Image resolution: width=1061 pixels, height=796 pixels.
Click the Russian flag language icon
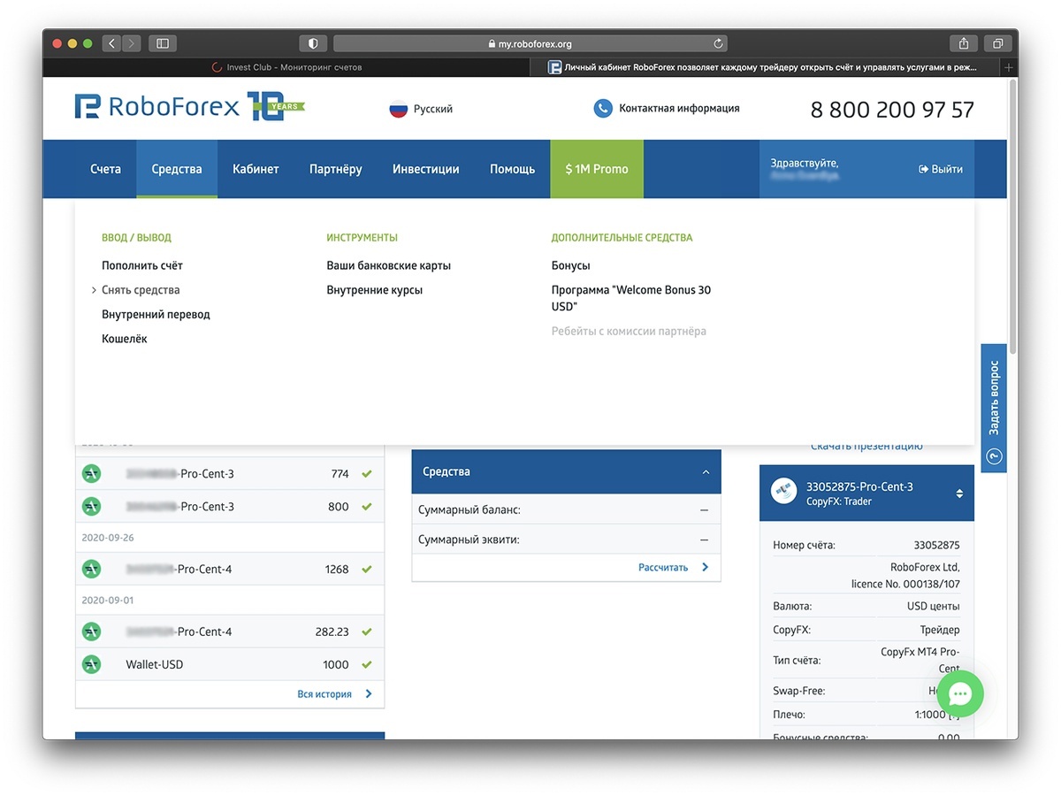[x=398, y=109]
